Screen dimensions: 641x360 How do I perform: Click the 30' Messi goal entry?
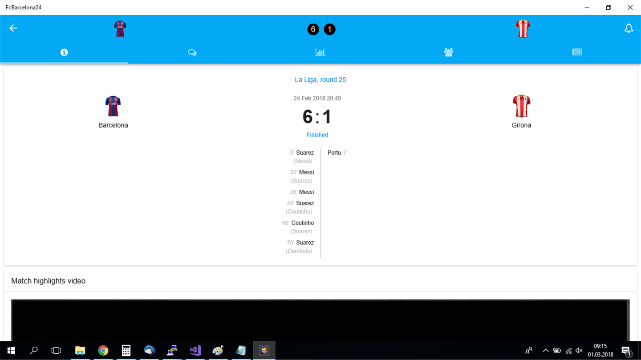click(x=302, y=172)
